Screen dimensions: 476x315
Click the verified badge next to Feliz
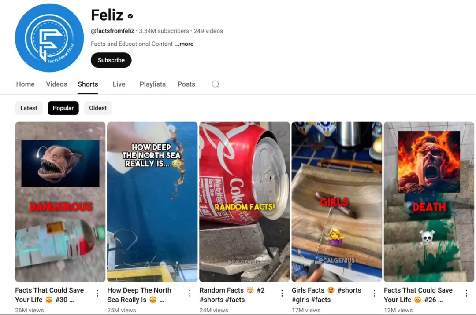[130, 16]
